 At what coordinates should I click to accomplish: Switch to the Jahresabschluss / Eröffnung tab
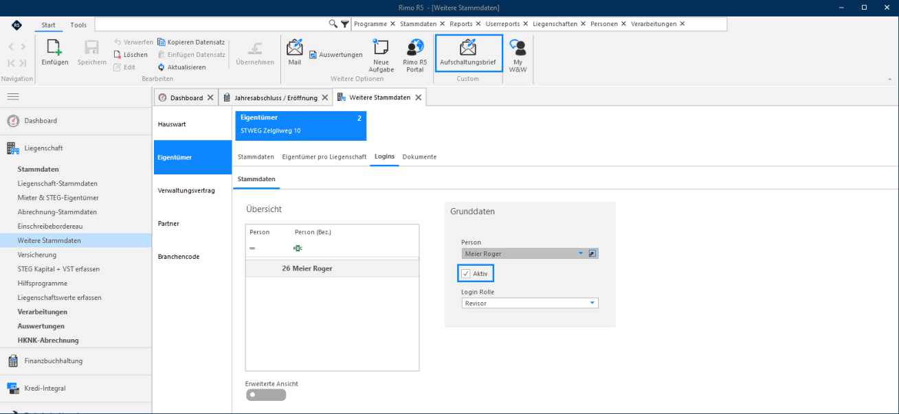[276, 97]
